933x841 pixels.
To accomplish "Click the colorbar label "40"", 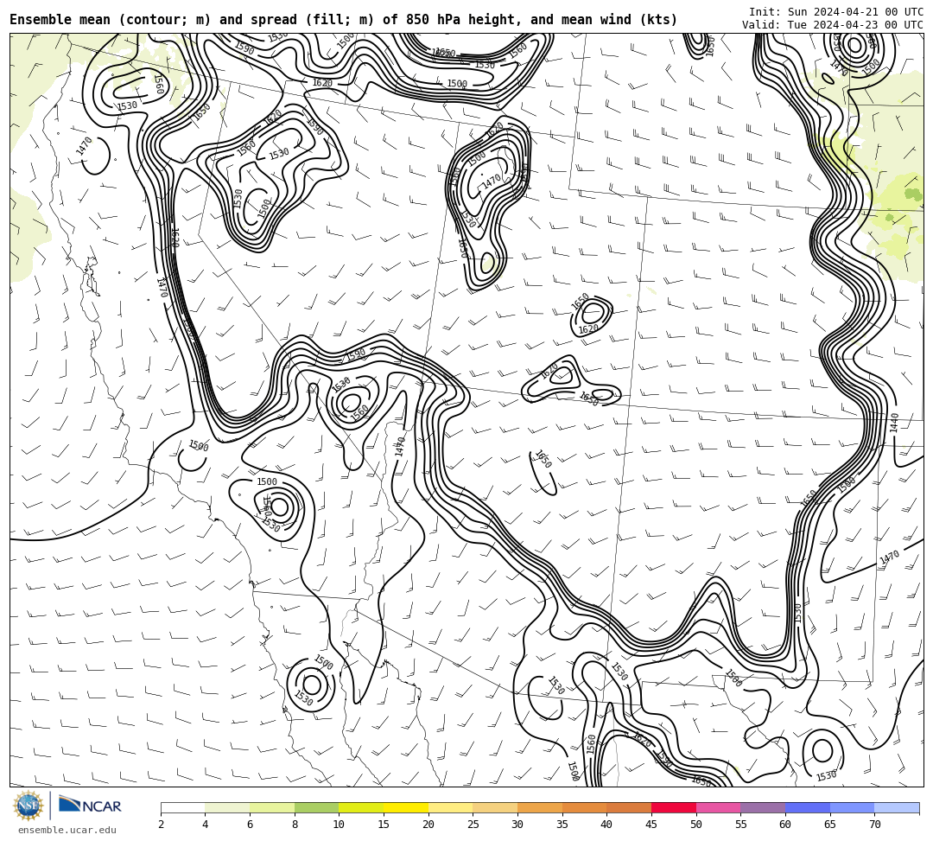I will (607, 825).
